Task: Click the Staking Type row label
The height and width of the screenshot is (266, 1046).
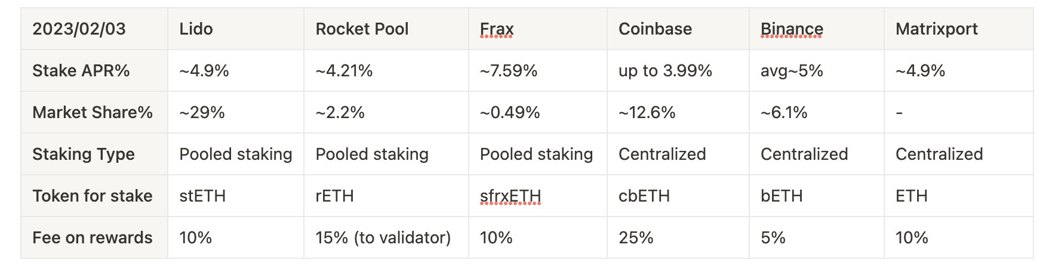Action: click(94, 154)
